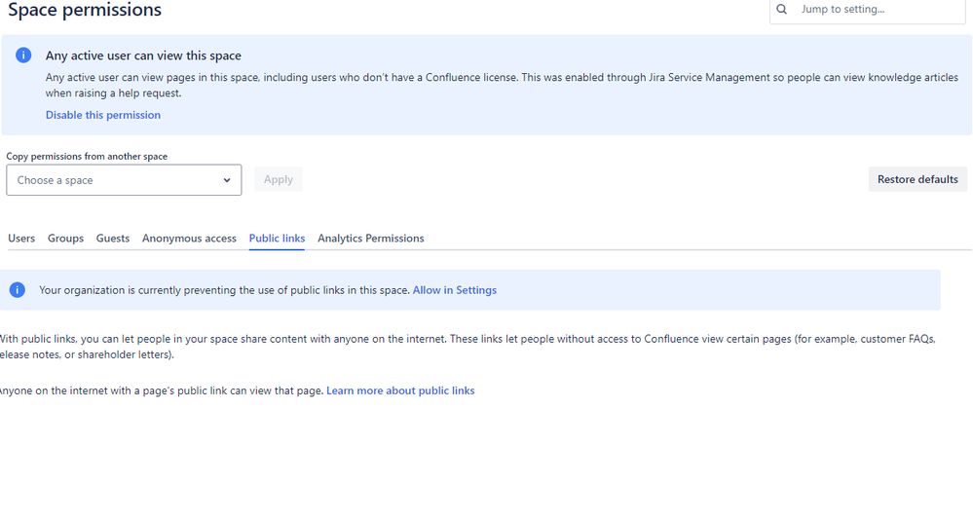Click the Space permissions page heading
This screenshot has height=520, width=973.
pyautogui.click(x=85, y=10)
